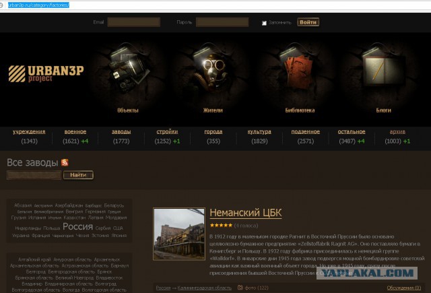Filter by США country tag
Screen dimensions: 431x293
(x=118, y=228)
